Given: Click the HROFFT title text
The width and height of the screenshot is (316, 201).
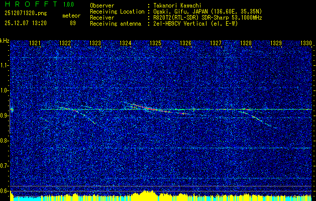Looking at the screenshot, I should tap(31, 4).
